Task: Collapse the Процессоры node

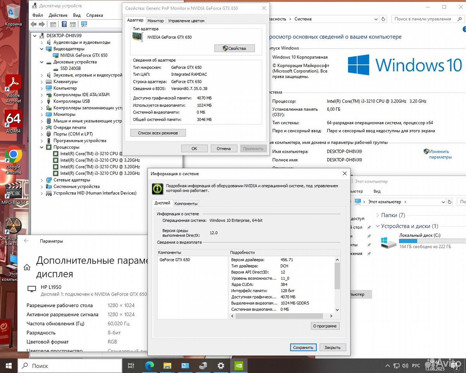Action: click(42, 147)
